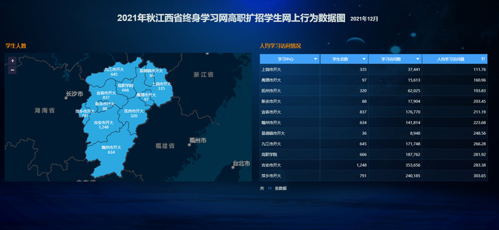Screen dimensions: 499x230
Task: Open the 学生总数 column filter arrow
Action: pyautogui.click(x=364, y=59)
